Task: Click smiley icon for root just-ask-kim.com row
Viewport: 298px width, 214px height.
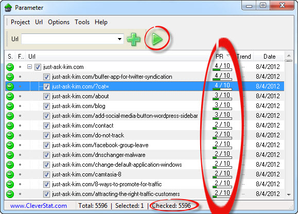Action: point(10,67)
